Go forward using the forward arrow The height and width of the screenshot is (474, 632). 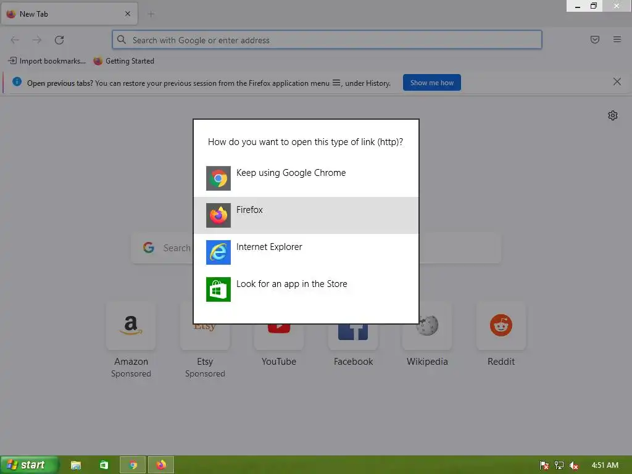[x=37, y=40]
